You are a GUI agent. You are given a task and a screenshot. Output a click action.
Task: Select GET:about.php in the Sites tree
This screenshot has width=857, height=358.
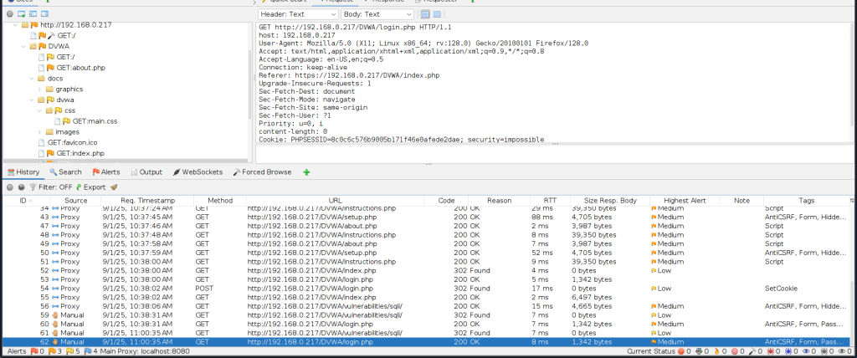[81, 68]
